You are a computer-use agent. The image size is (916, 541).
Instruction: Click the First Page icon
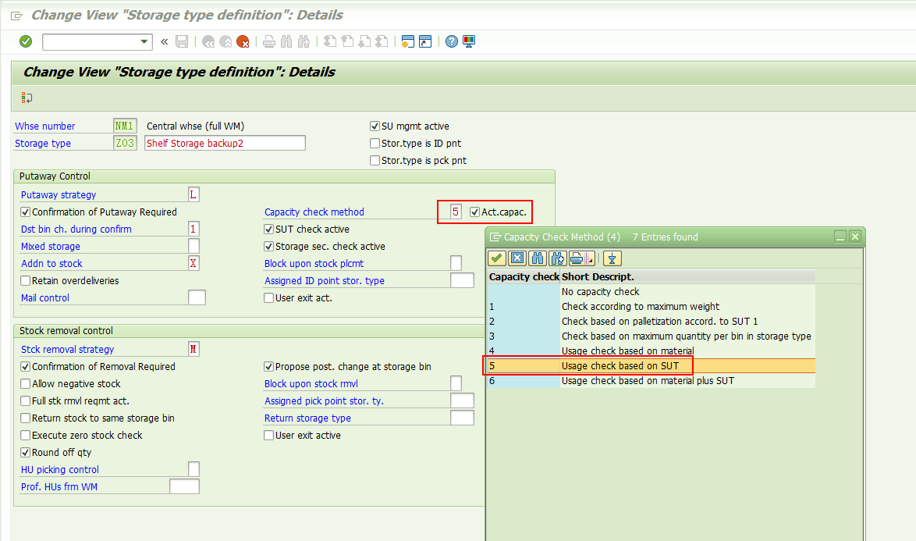click(x=330, y=41)
